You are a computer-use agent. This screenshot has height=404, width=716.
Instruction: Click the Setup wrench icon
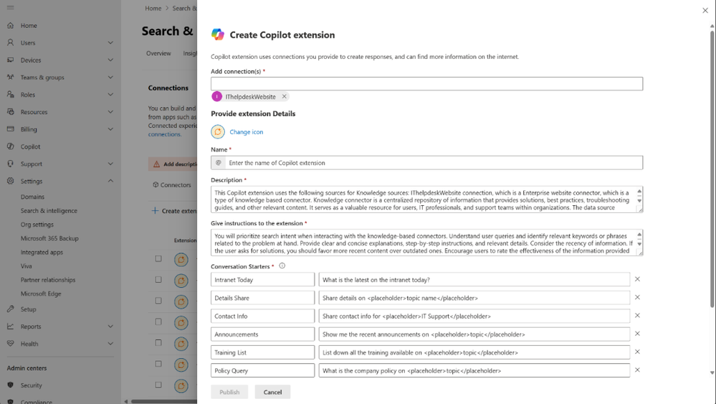pos(11,309)
